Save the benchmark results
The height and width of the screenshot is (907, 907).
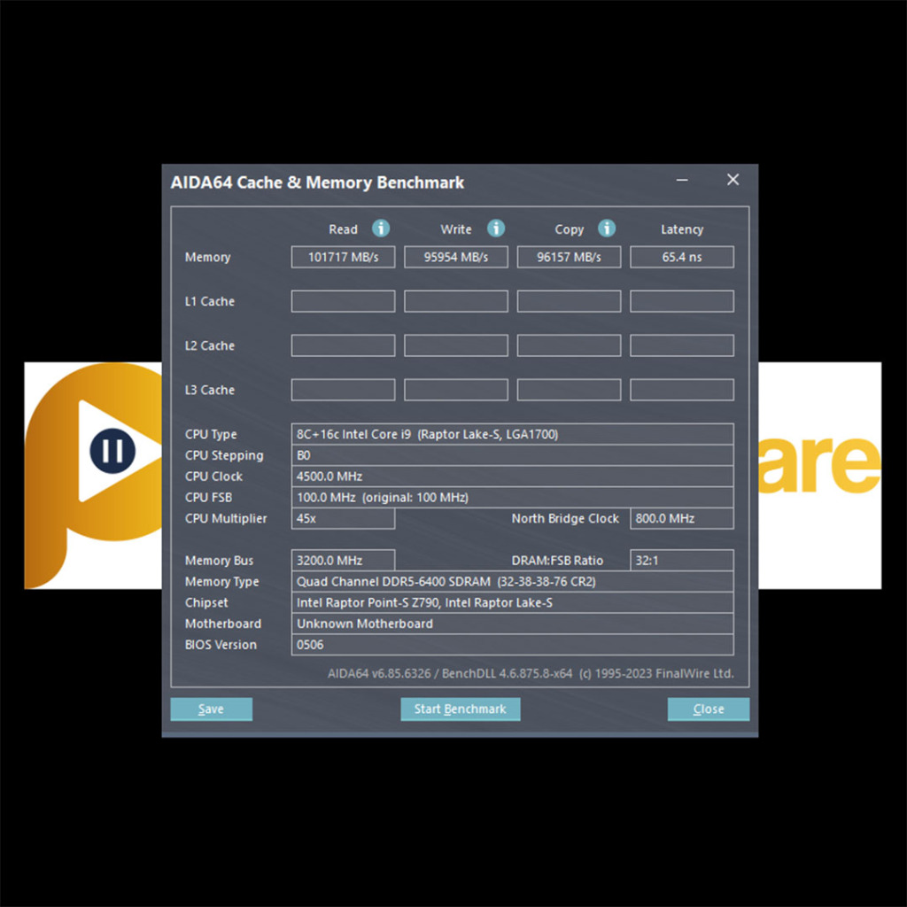211,709
